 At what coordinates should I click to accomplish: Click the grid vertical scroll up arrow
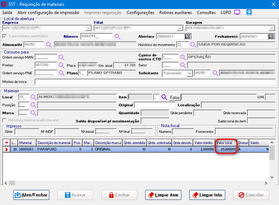tap(272, 143)
